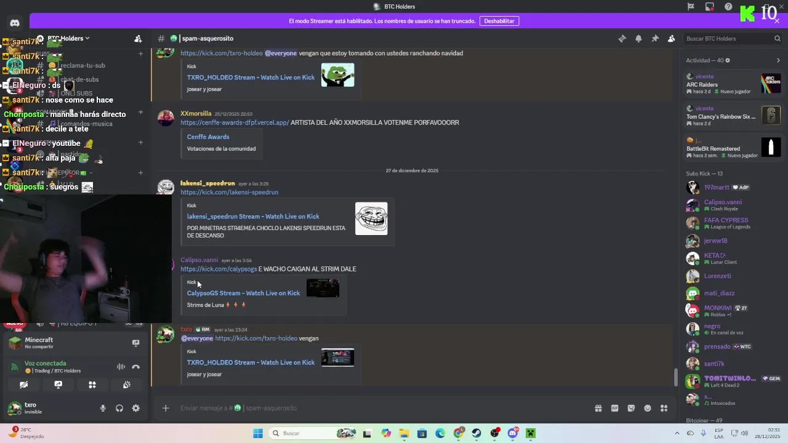788x443 pixels.
Task: Select BattleBit Remastered activity card
Action: click(733, 148)
